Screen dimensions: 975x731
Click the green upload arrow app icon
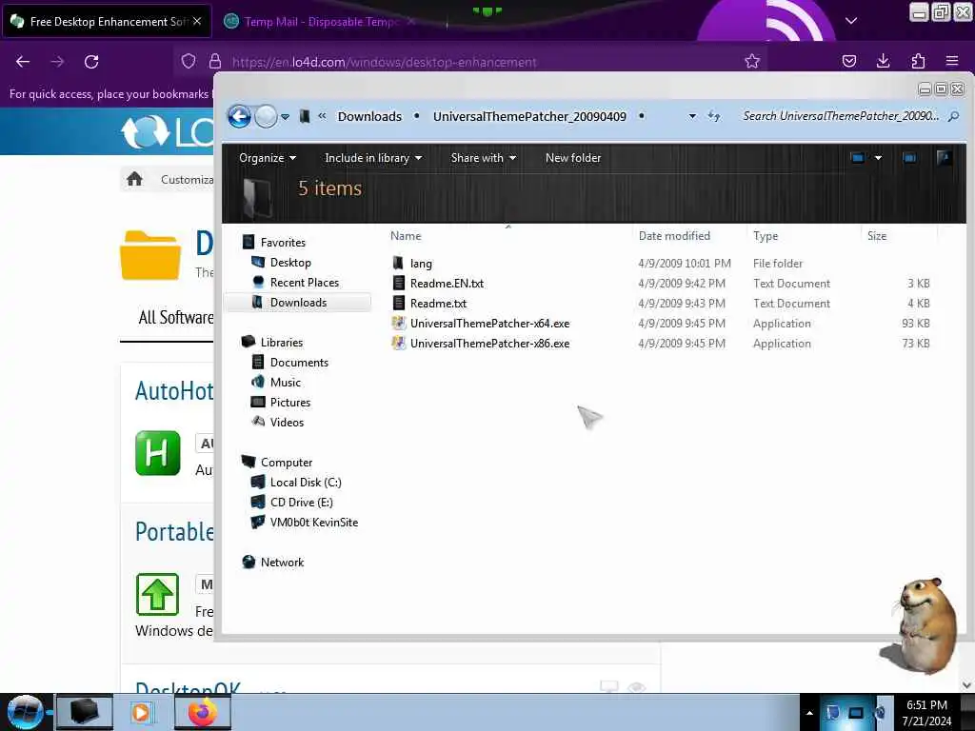157,594
